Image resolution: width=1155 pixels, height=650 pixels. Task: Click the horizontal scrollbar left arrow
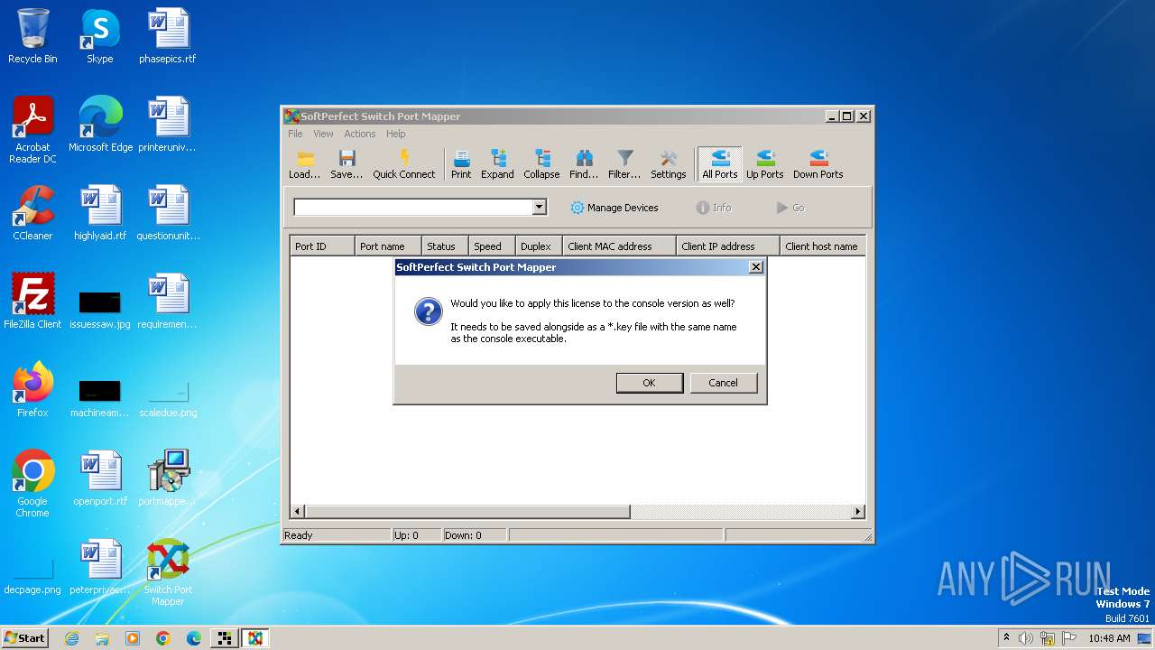(298, 512)
